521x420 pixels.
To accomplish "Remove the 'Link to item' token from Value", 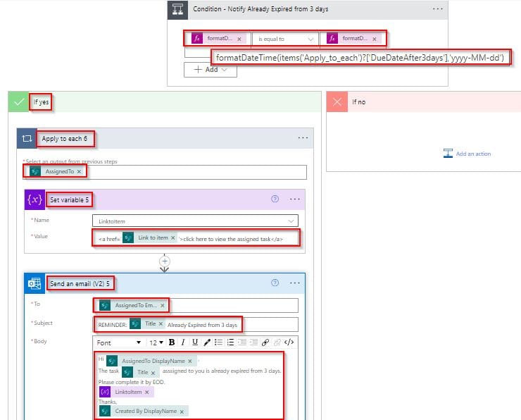I will click(172, 237).
